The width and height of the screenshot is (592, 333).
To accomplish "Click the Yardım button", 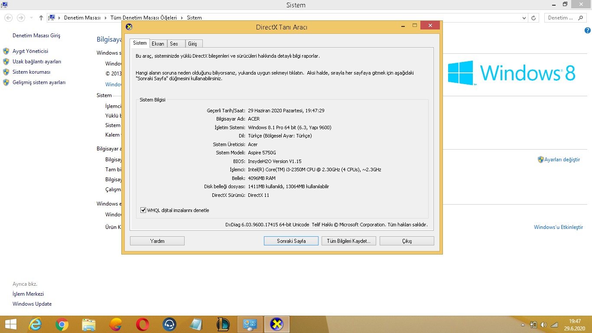I will 157,241.
